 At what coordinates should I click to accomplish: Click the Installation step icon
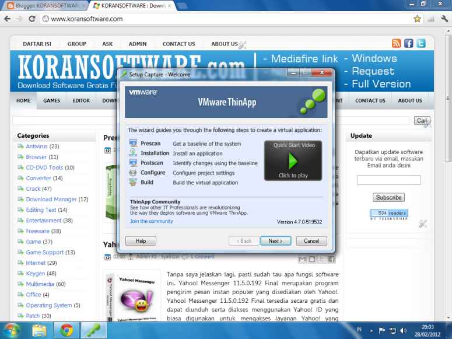pyautogui.click(x=133, y=153)
